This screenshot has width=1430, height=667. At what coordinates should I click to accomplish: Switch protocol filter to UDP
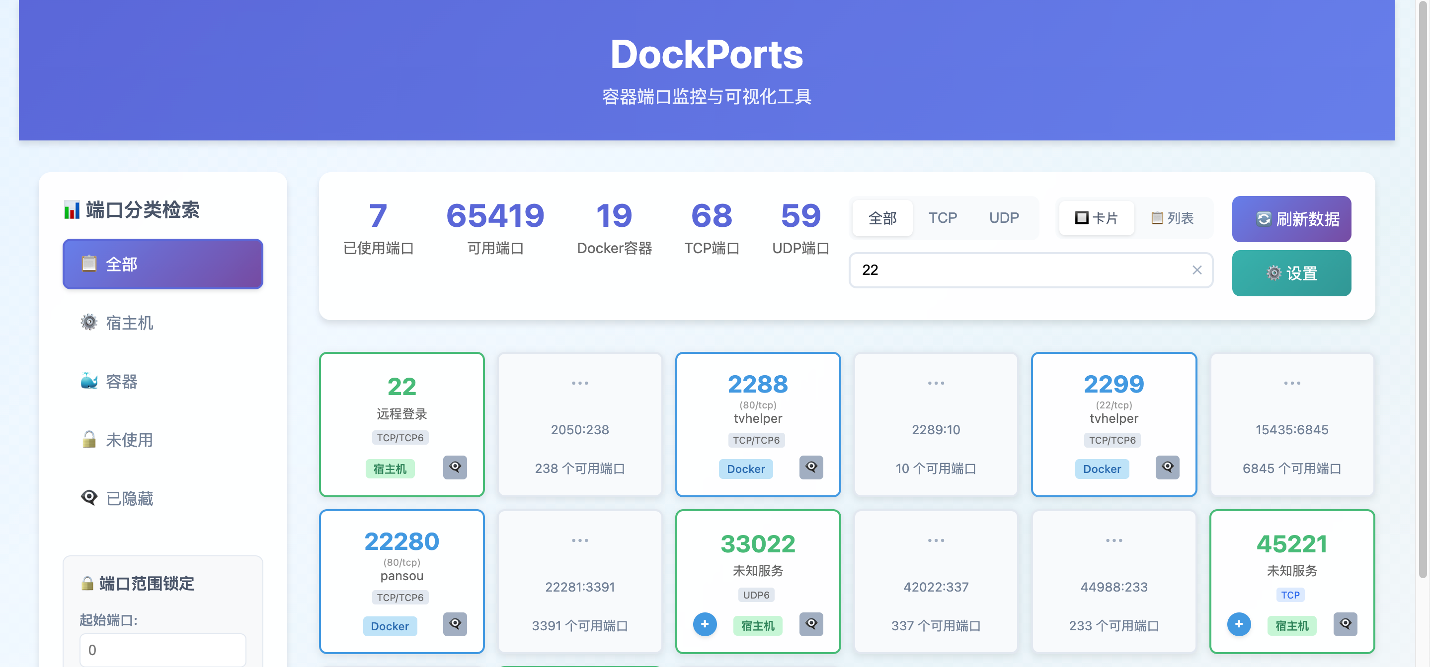click(1004, 218)
